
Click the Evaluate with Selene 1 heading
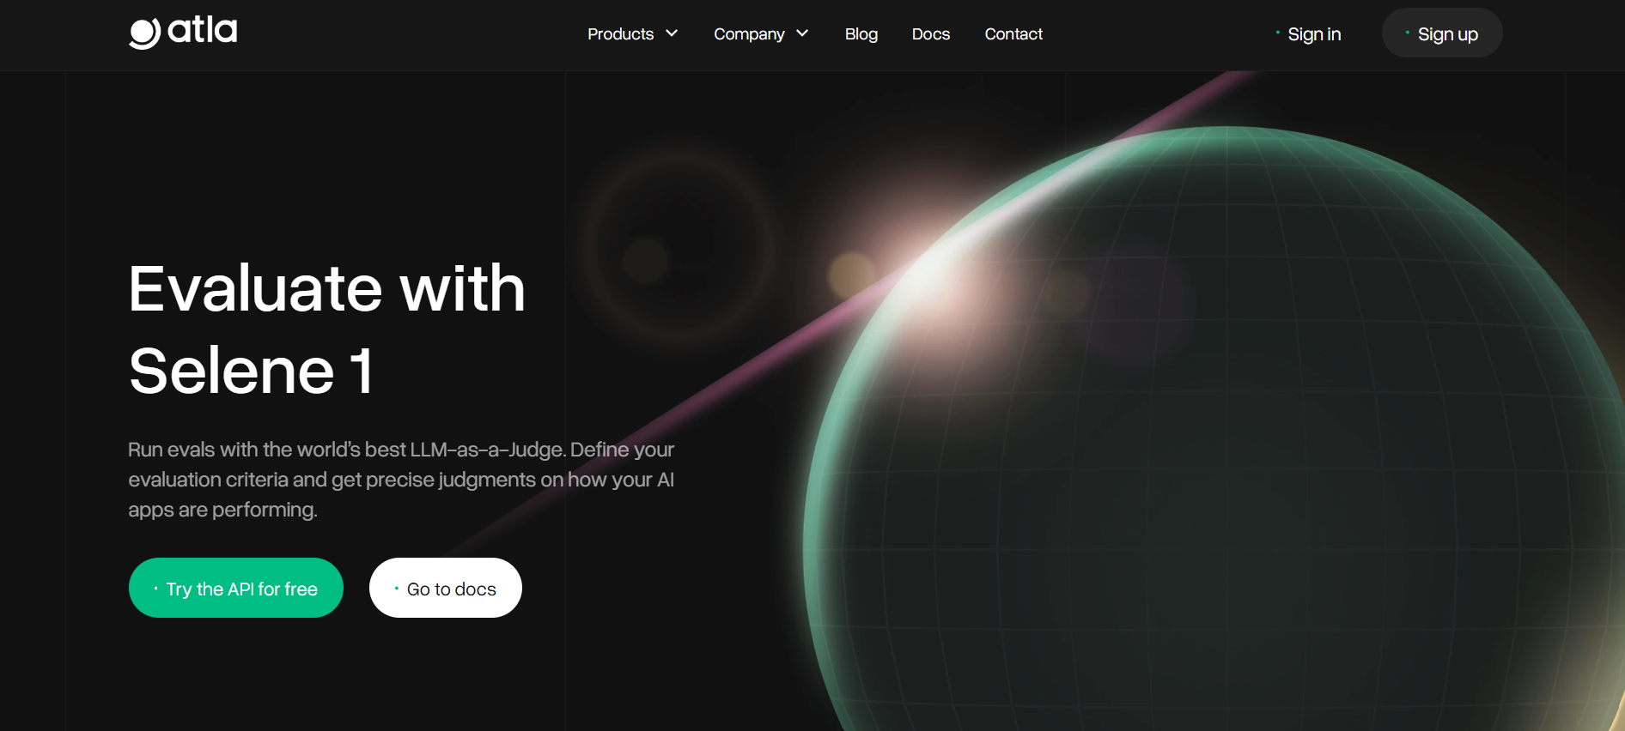pos(326,329)
